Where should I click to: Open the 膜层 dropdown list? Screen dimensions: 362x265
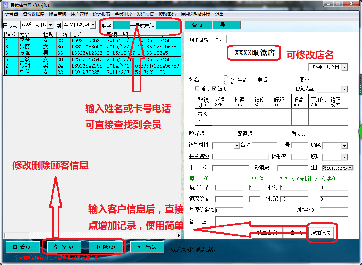344,157
